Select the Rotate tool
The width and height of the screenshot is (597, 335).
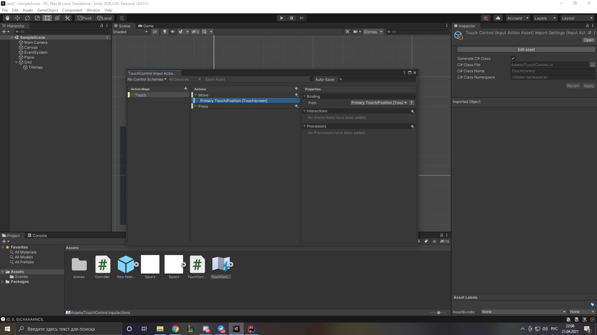pos(27,18)
